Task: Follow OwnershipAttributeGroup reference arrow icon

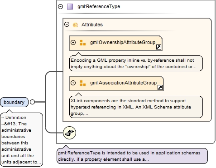Action: (158, 47)
